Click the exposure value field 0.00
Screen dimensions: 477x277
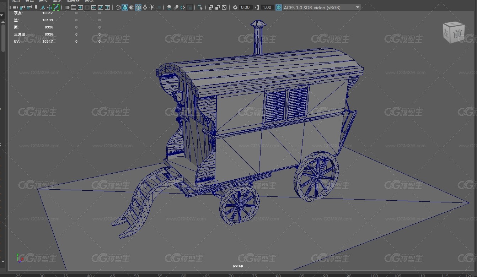(x=246, y=7)
